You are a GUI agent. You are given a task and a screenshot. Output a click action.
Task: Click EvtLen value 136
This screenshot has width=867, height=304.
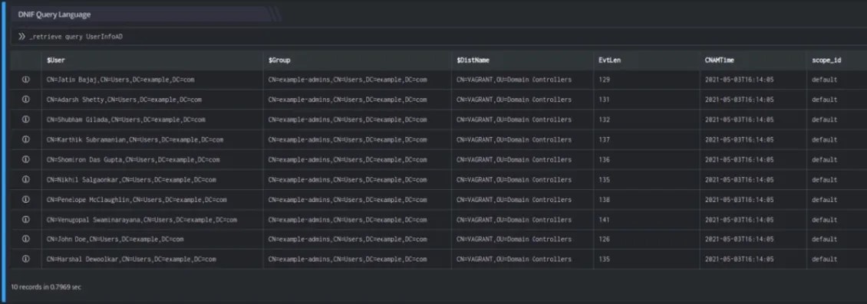pos(604,159)
